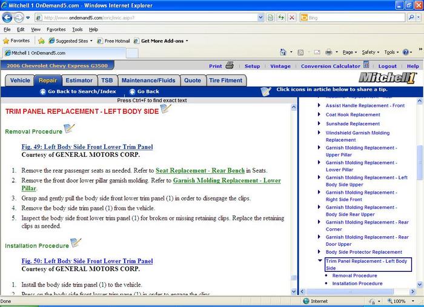This screenshot has width=424, height=307.
Task: Click the Print link in Mitchell header
Action: click(215, 66)
